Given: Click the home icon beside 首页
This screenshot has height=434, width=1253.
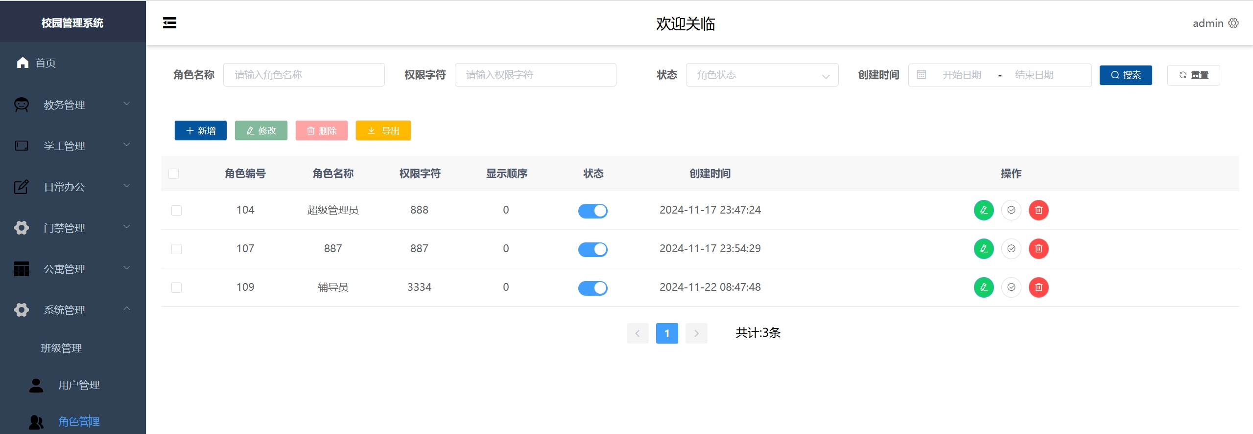Looking at the screenshot, I should (23, 63).
